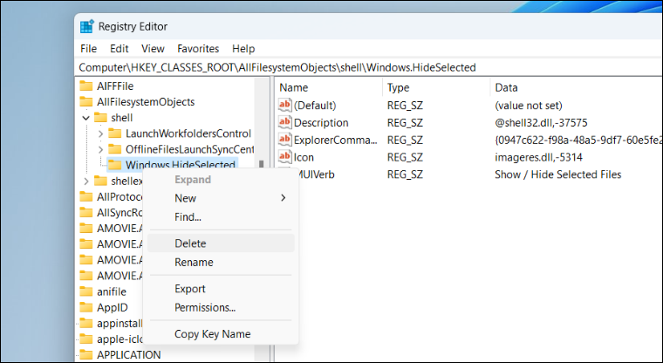The width and height of the screenshot is (663, 363).
Task: Open the New submenu in context menu
Action: [221, 198]
